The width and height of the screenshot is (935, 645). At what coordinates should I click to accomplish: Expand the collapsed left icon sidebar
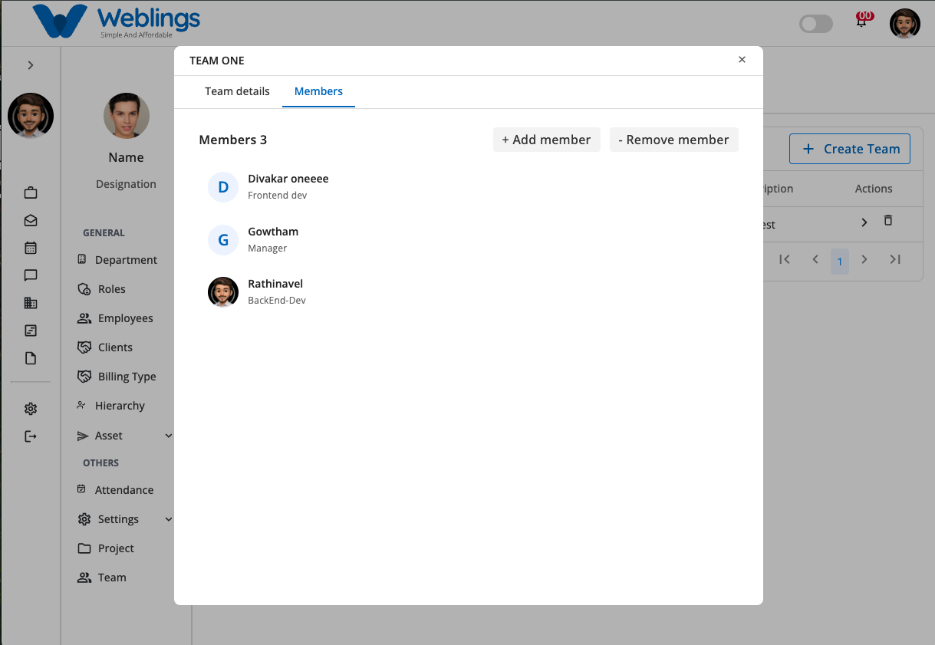coord(31,65)
